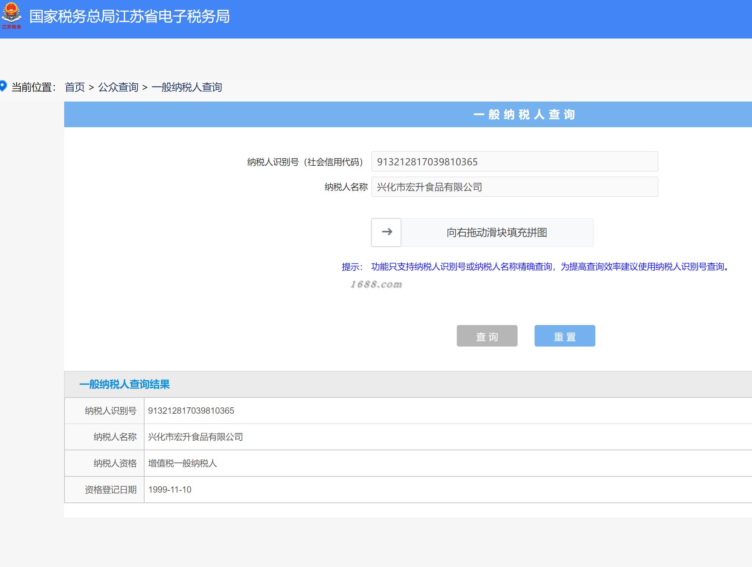
Task: Click the site title 国家税务总局江苏省电子税务局
Action: (129, 17)
